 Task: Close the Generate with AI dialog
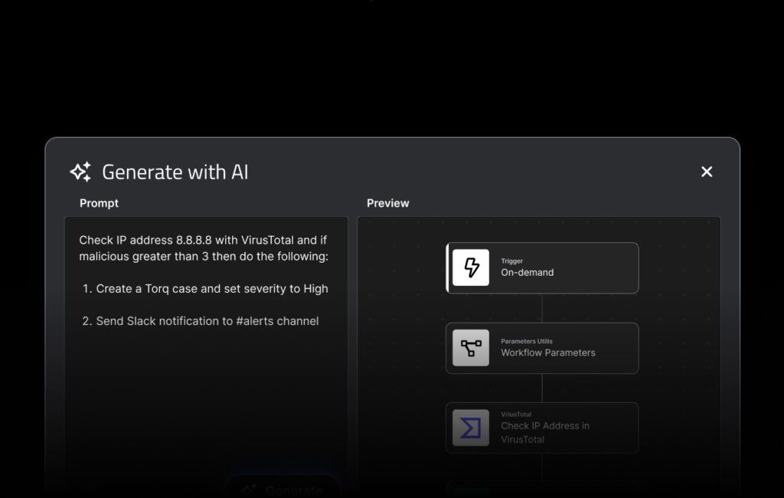[x=707, y=172]
